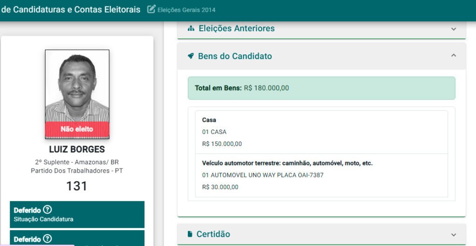
Task: Click the Deferido Situação Candidatura box
Action: pos(77,214)
